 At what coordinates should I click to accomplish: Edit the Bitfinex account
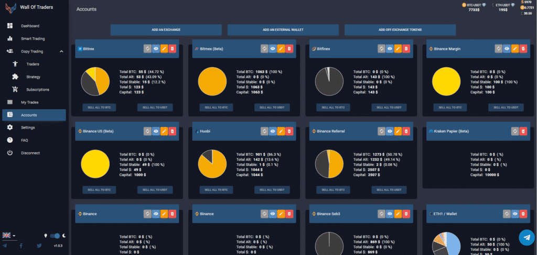click(x=398, y=49)
